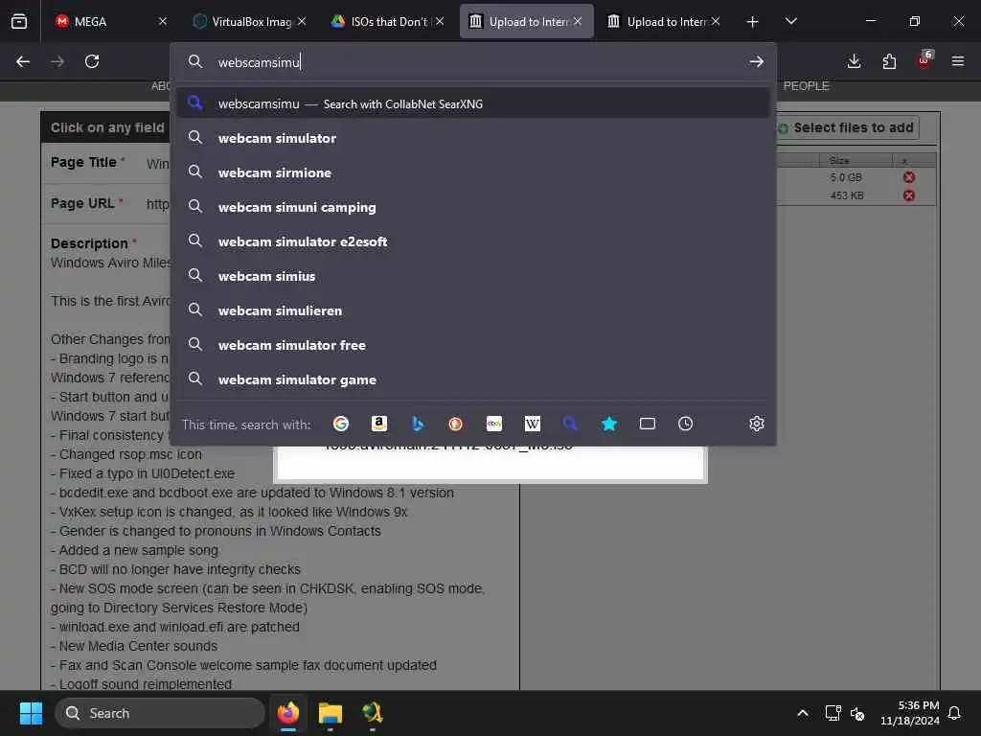The width and height of the screenshot is (981, 736).
Task: Search this time with eBay
Action: pos(494,424)
